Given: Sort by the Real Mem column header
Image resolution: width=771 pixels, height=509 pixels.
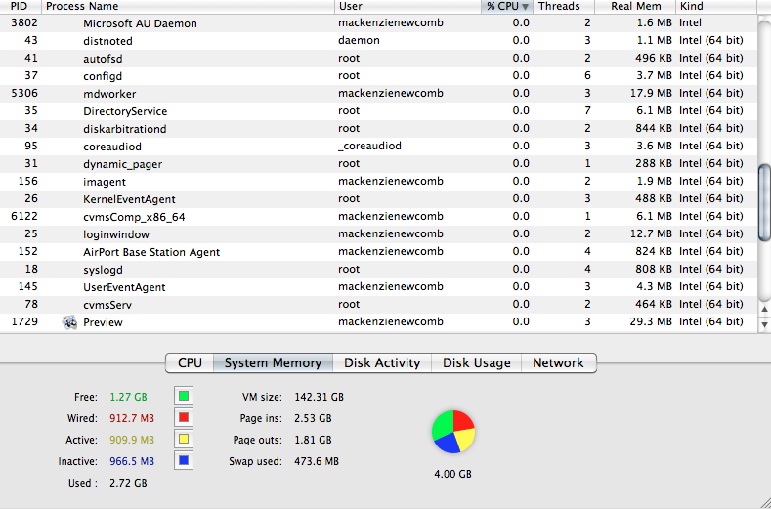Looking at the screenshot, I should 635,7.
